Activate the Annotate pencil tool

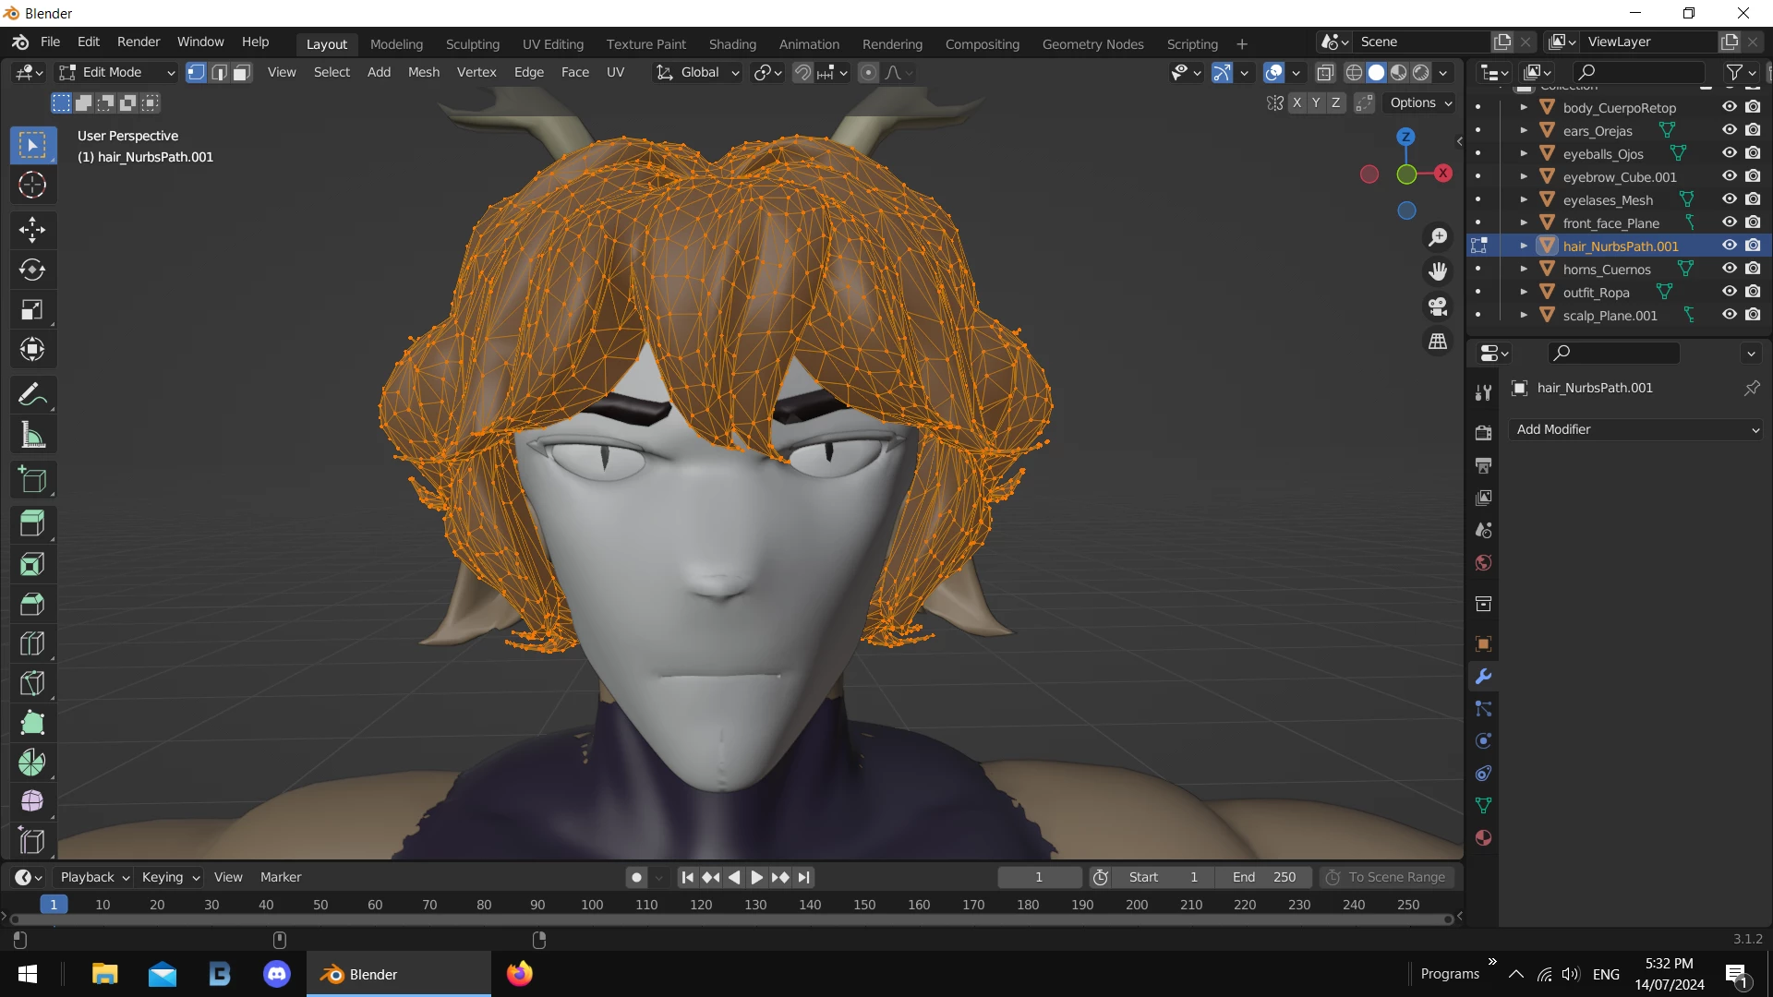[x=32, y=395]
